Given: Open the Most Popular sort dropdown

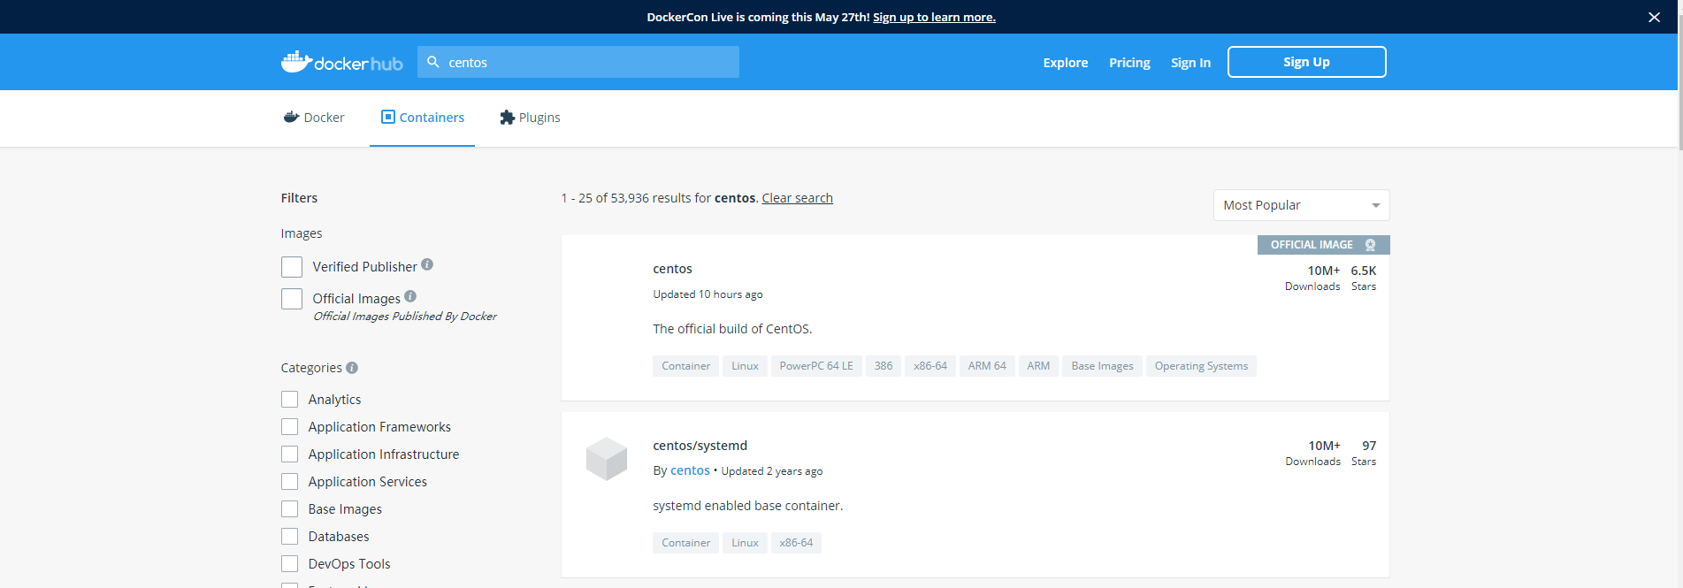Looking at the screenshot, I should coord(1301,205).
